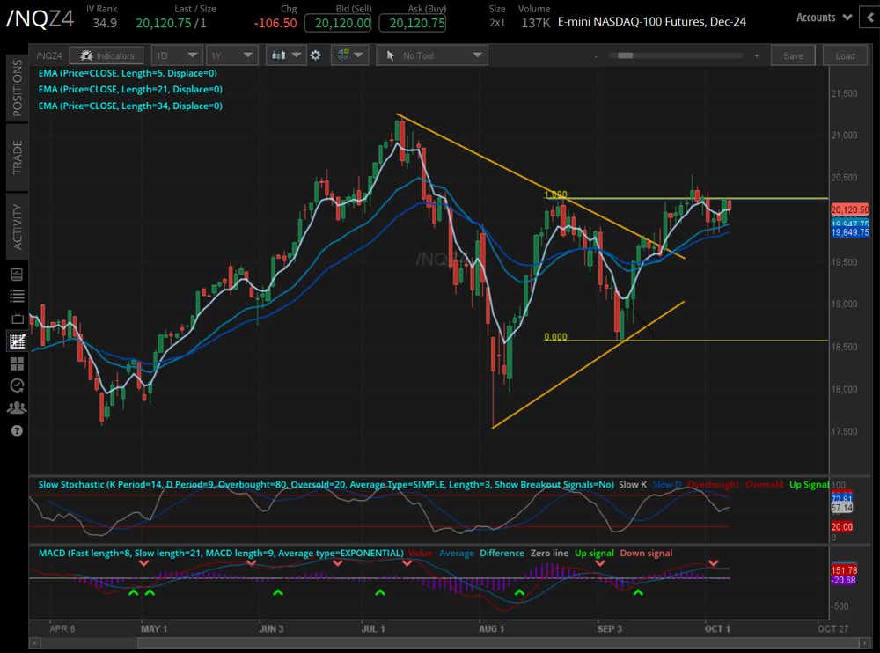Click the JUL 1 date on time axis
Viewport: 880px width, 653px height.
(x=372, y=628)
